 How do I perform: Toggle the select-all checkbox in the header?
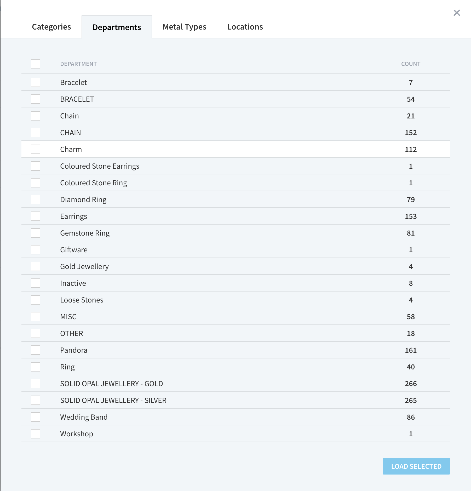[36, 64]
